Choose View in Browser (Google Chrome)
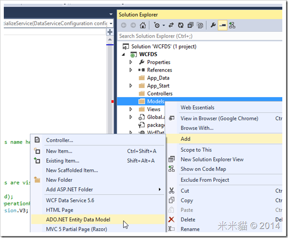Screen dimensions: 288x238 tap(219, 119)
